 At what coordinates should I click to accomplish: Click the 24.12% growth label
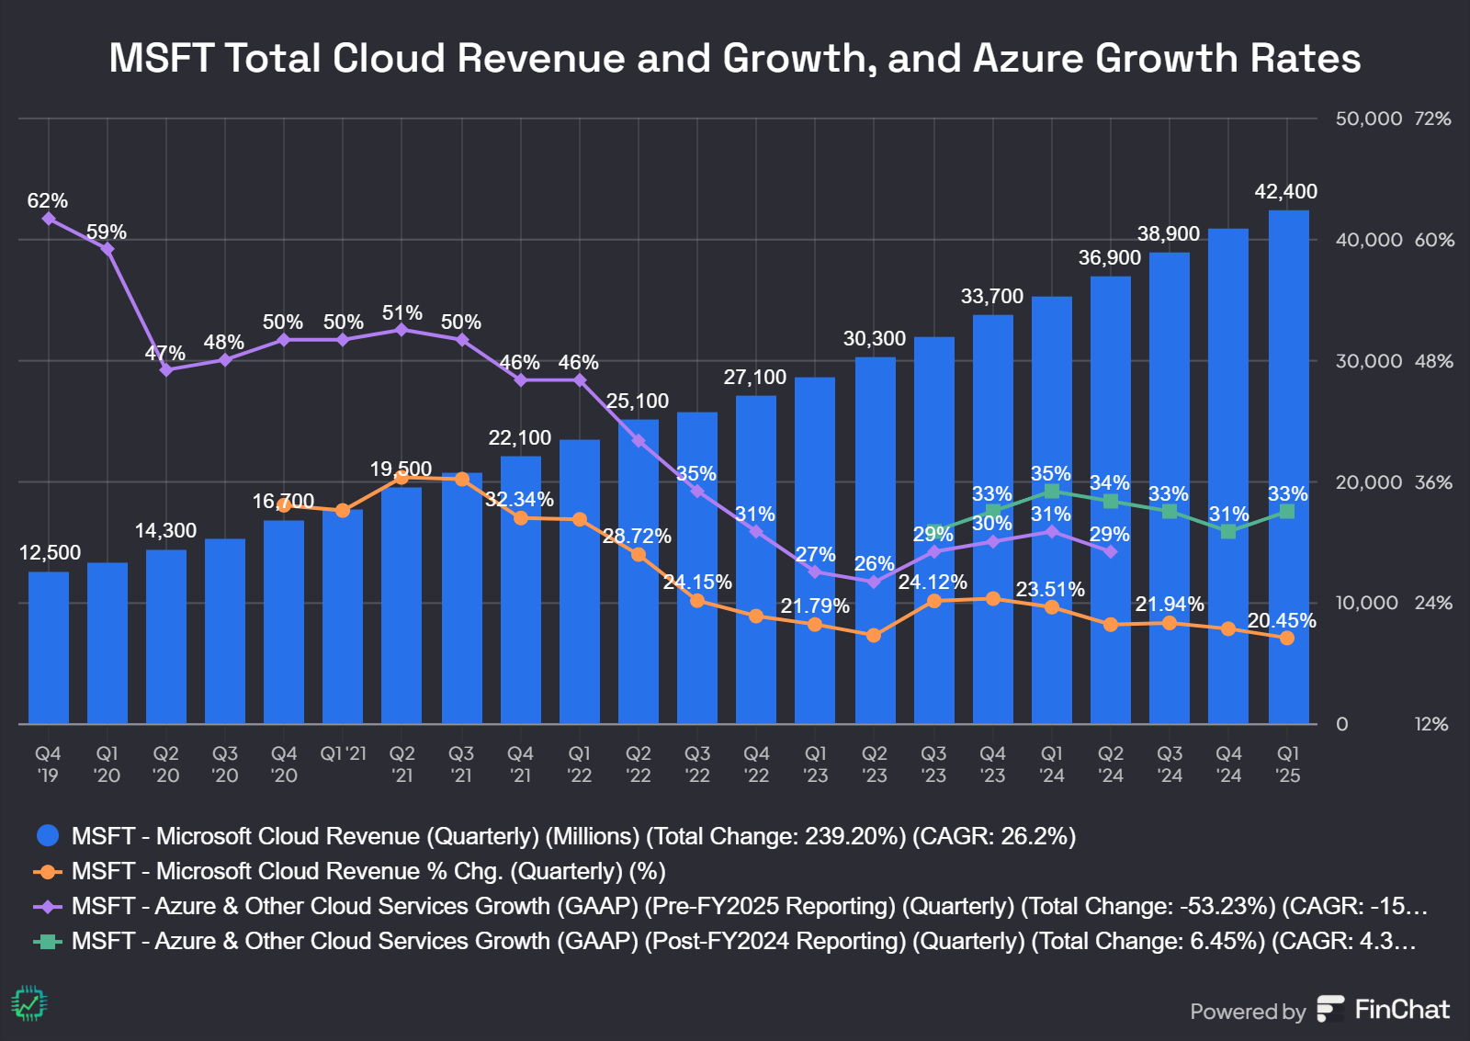click(933, 582)
